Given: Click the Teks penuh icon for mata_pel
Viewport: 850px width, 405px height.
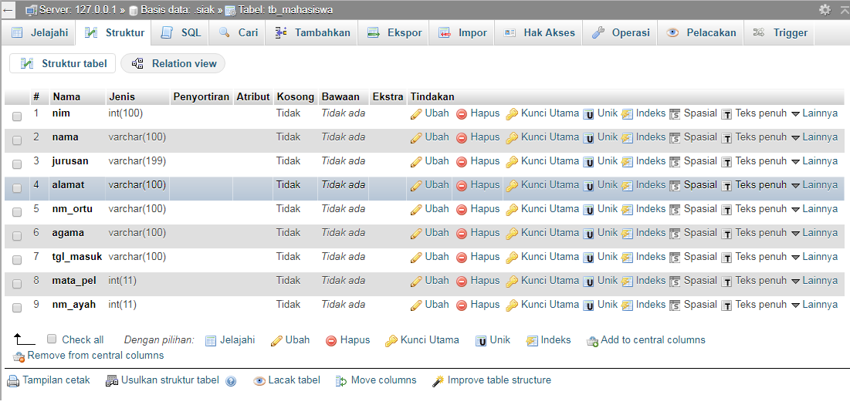Looking at the screenshot, I should pyautogui.click(x=726, y=282).
